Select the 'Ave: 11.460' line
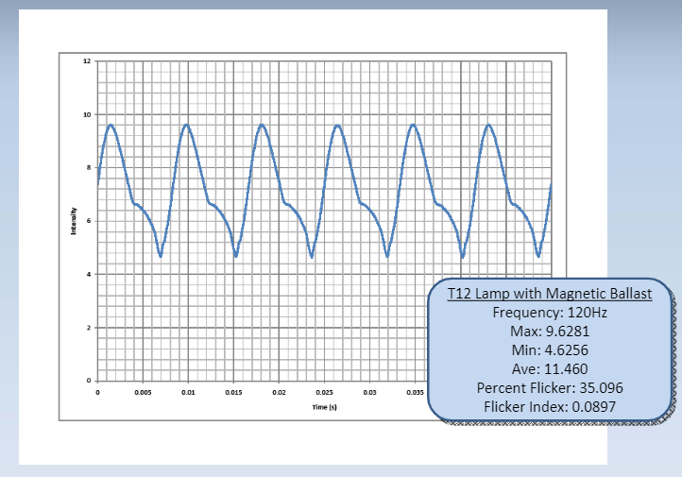Image resolution: width=682 pixels, height=477 pixels. click(x=550, y=368)
